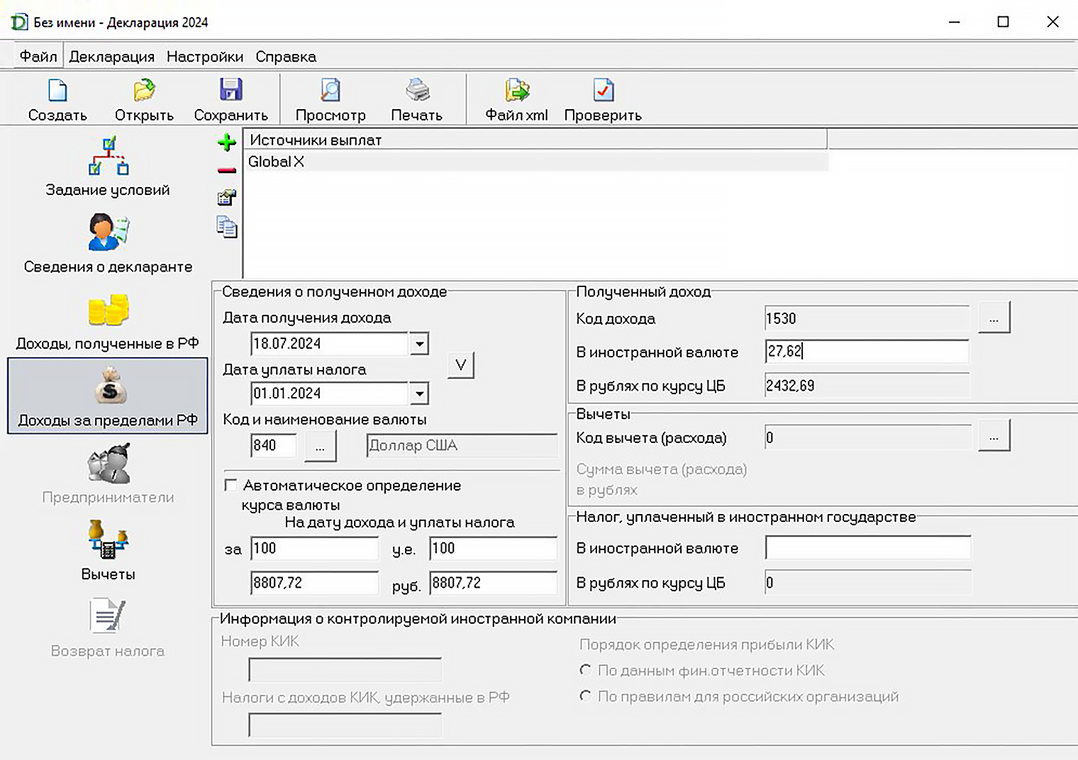Image resolution: width=1078 pixels, height=760 pixels.
Task: Click date field 01.01.2024
Action: tap(330, 393)
